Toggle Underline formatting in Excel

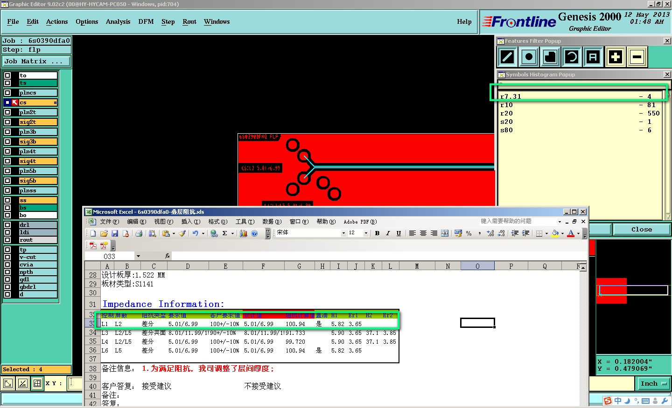tap(399, 233)
